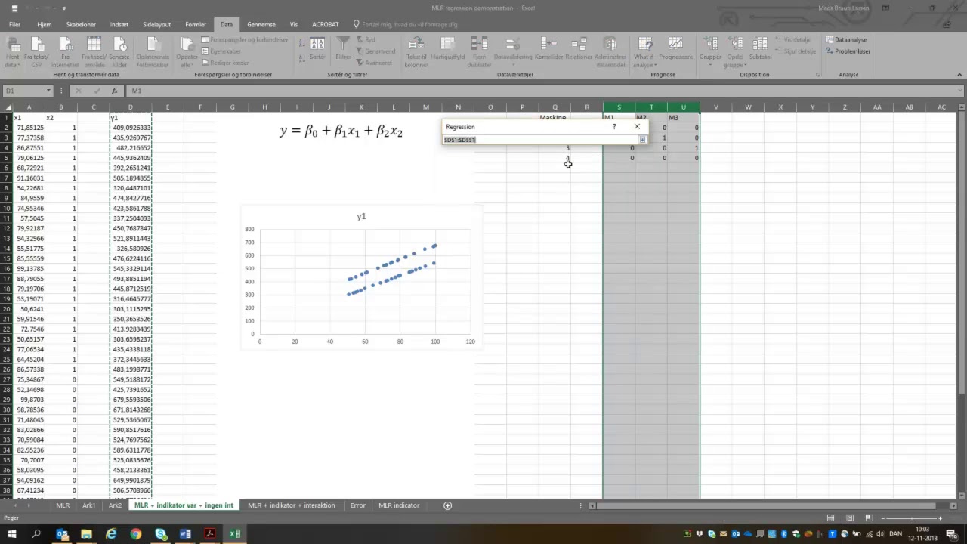Expand the Name Box dropdown
Viewport: 967px width, 544px height.
tap(48, 91)
